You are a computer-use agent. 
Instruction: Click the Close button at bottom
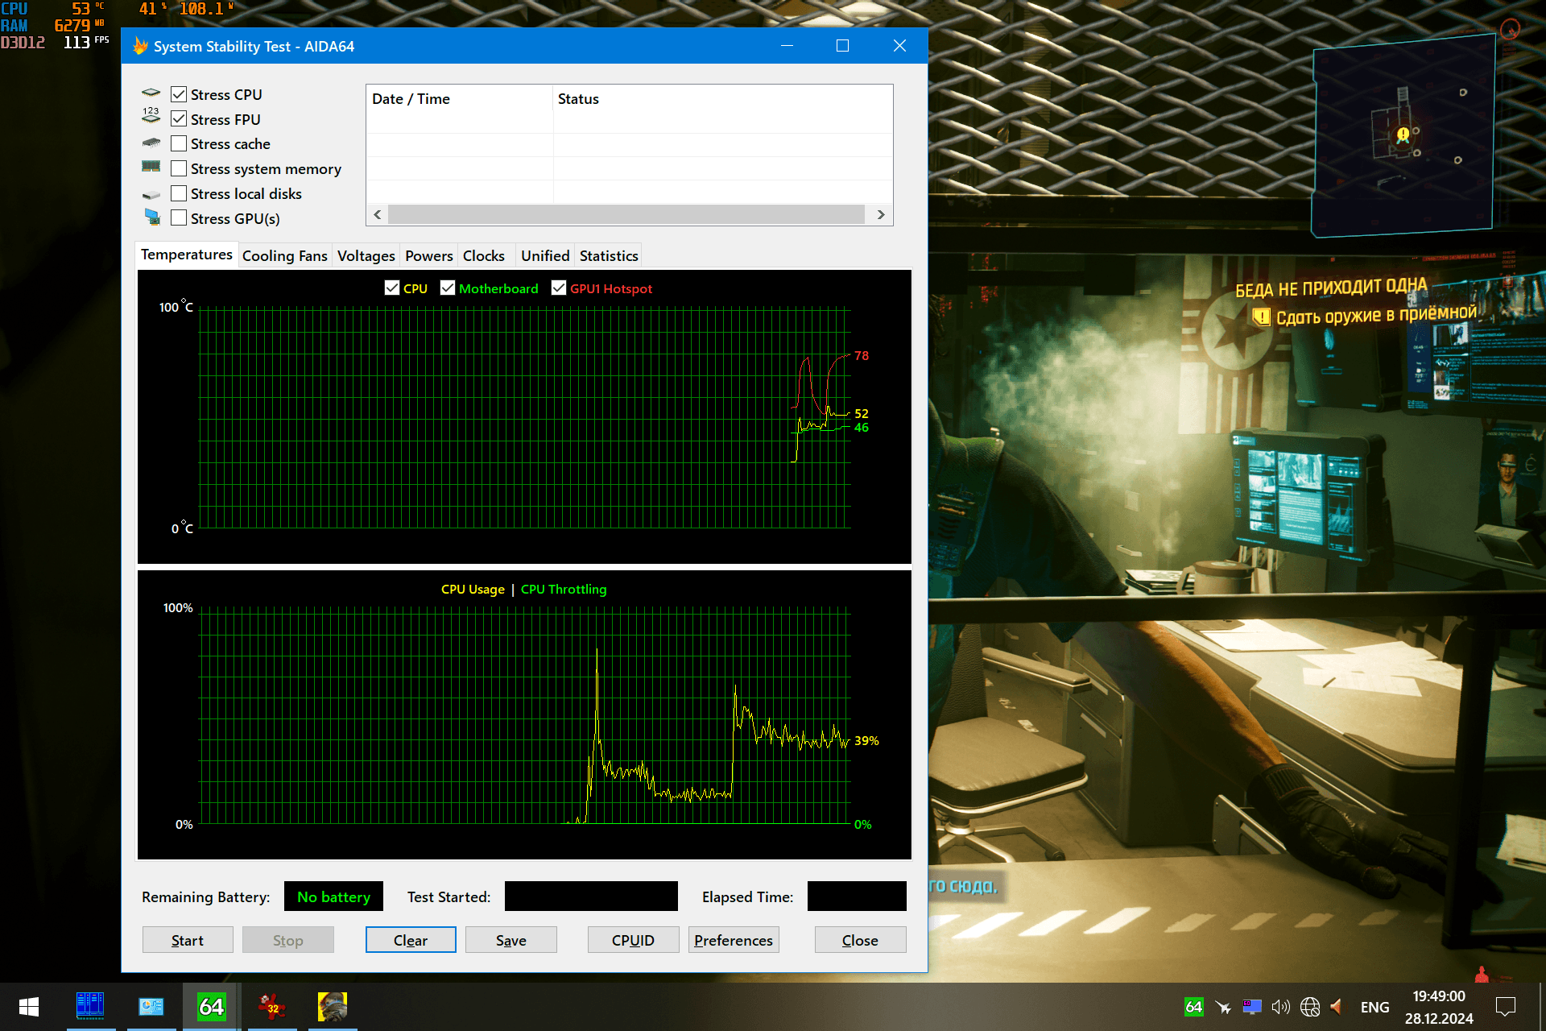(x=860, y=940)
